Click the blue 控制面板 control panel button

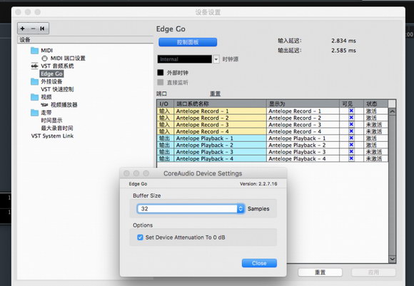188,42
